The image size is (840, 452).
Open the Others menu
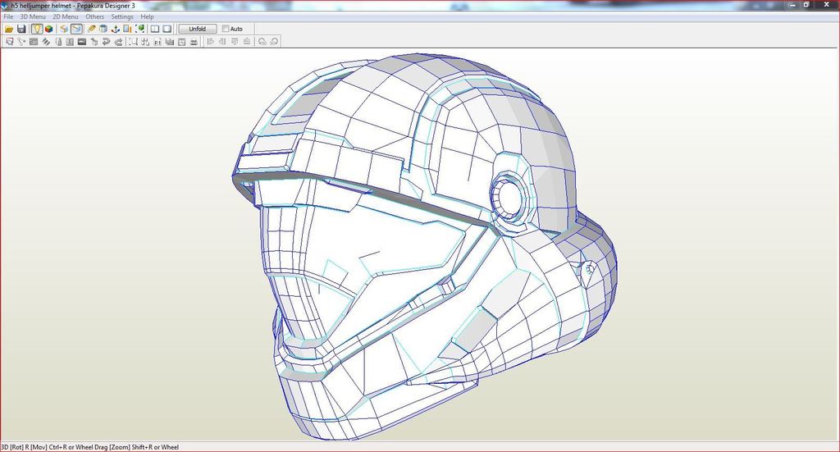pos(95,16)
